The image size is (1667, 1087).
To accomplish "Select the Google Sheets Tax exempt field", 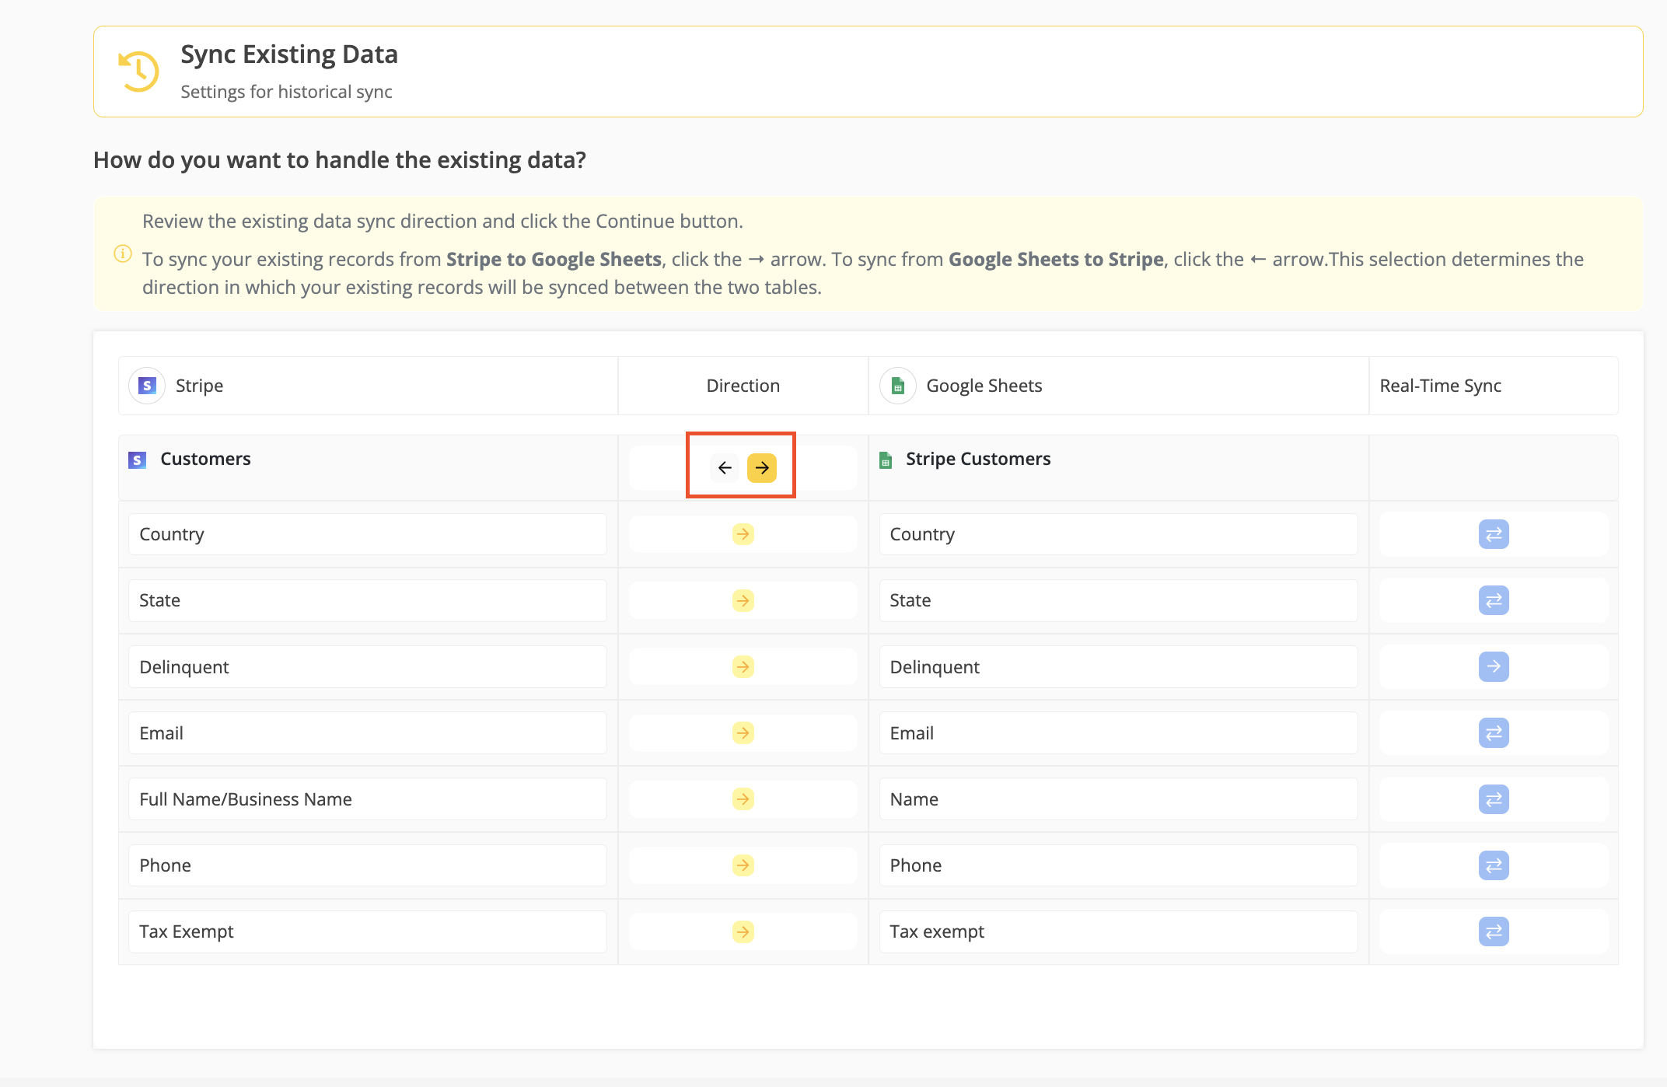I will [x=1118, y=931].
